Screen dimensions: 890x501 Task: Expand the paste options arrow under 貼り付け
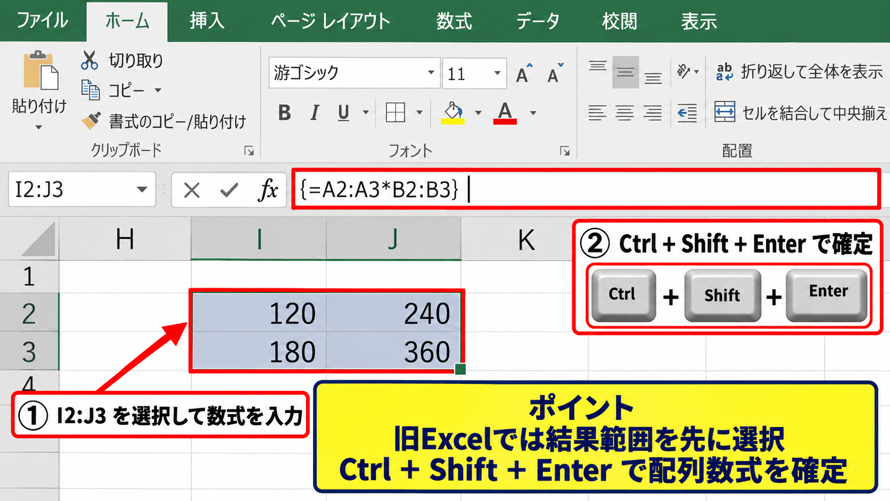(38, 127)
